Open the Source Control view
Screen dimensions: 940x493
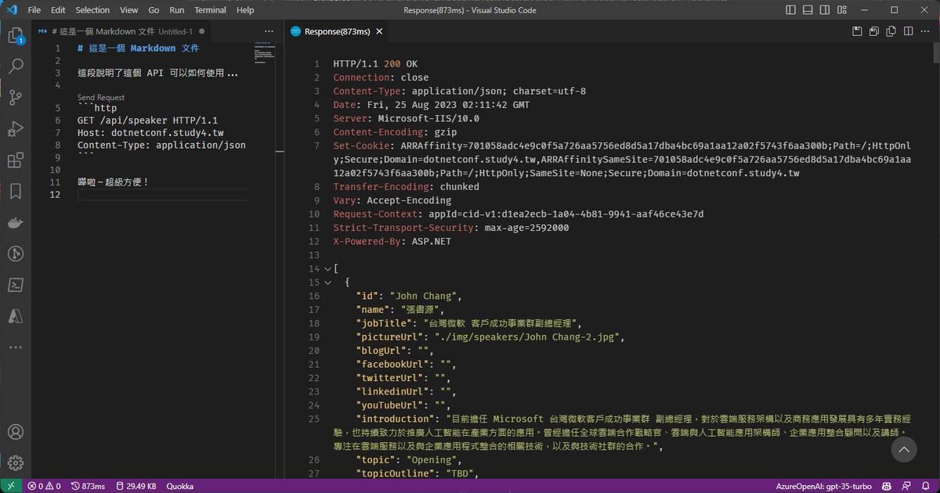coord(15,98)
